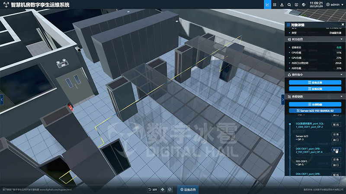Screen dimensions: 346x194
Task: Select the 设备态势 tab at the bottom
Action: coord(188,189)
